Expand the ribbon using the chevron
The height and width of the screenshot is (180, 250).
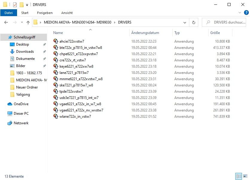[x=240, y=13]
